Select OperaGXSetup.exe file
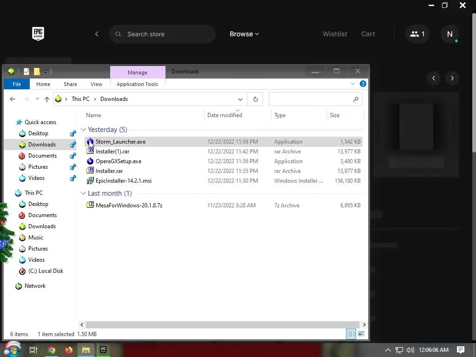The image size is (476, 357). coord(223,161)
